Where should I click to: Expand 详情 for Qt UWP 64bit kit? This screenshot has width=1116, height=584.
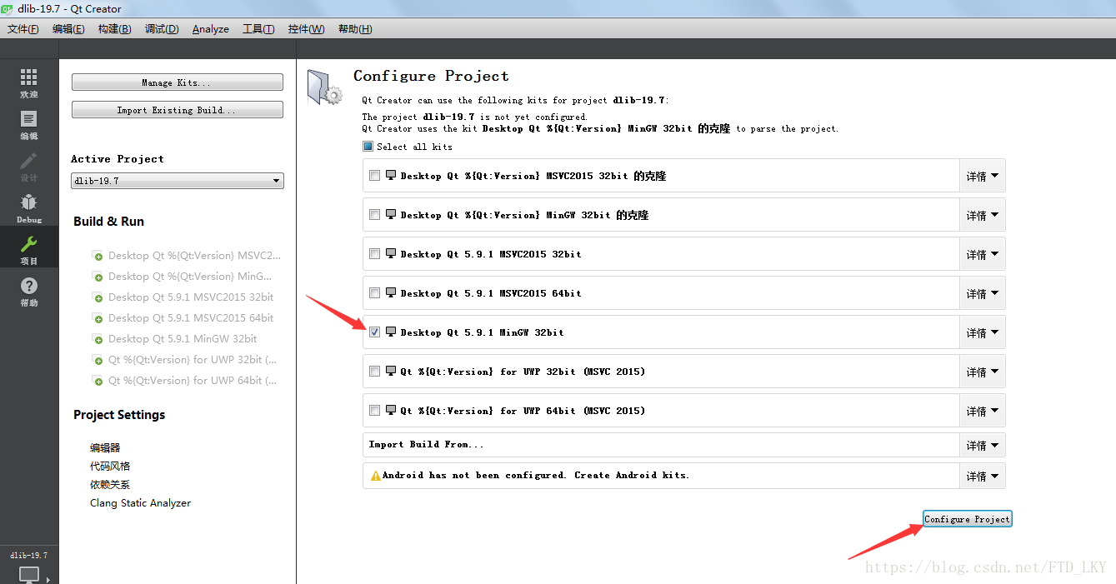983,411
